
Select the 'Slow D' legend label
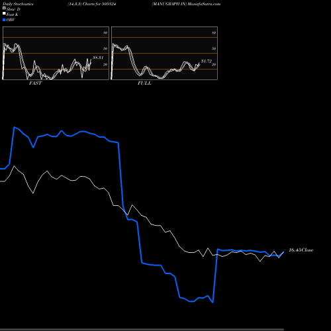[13, 9]
